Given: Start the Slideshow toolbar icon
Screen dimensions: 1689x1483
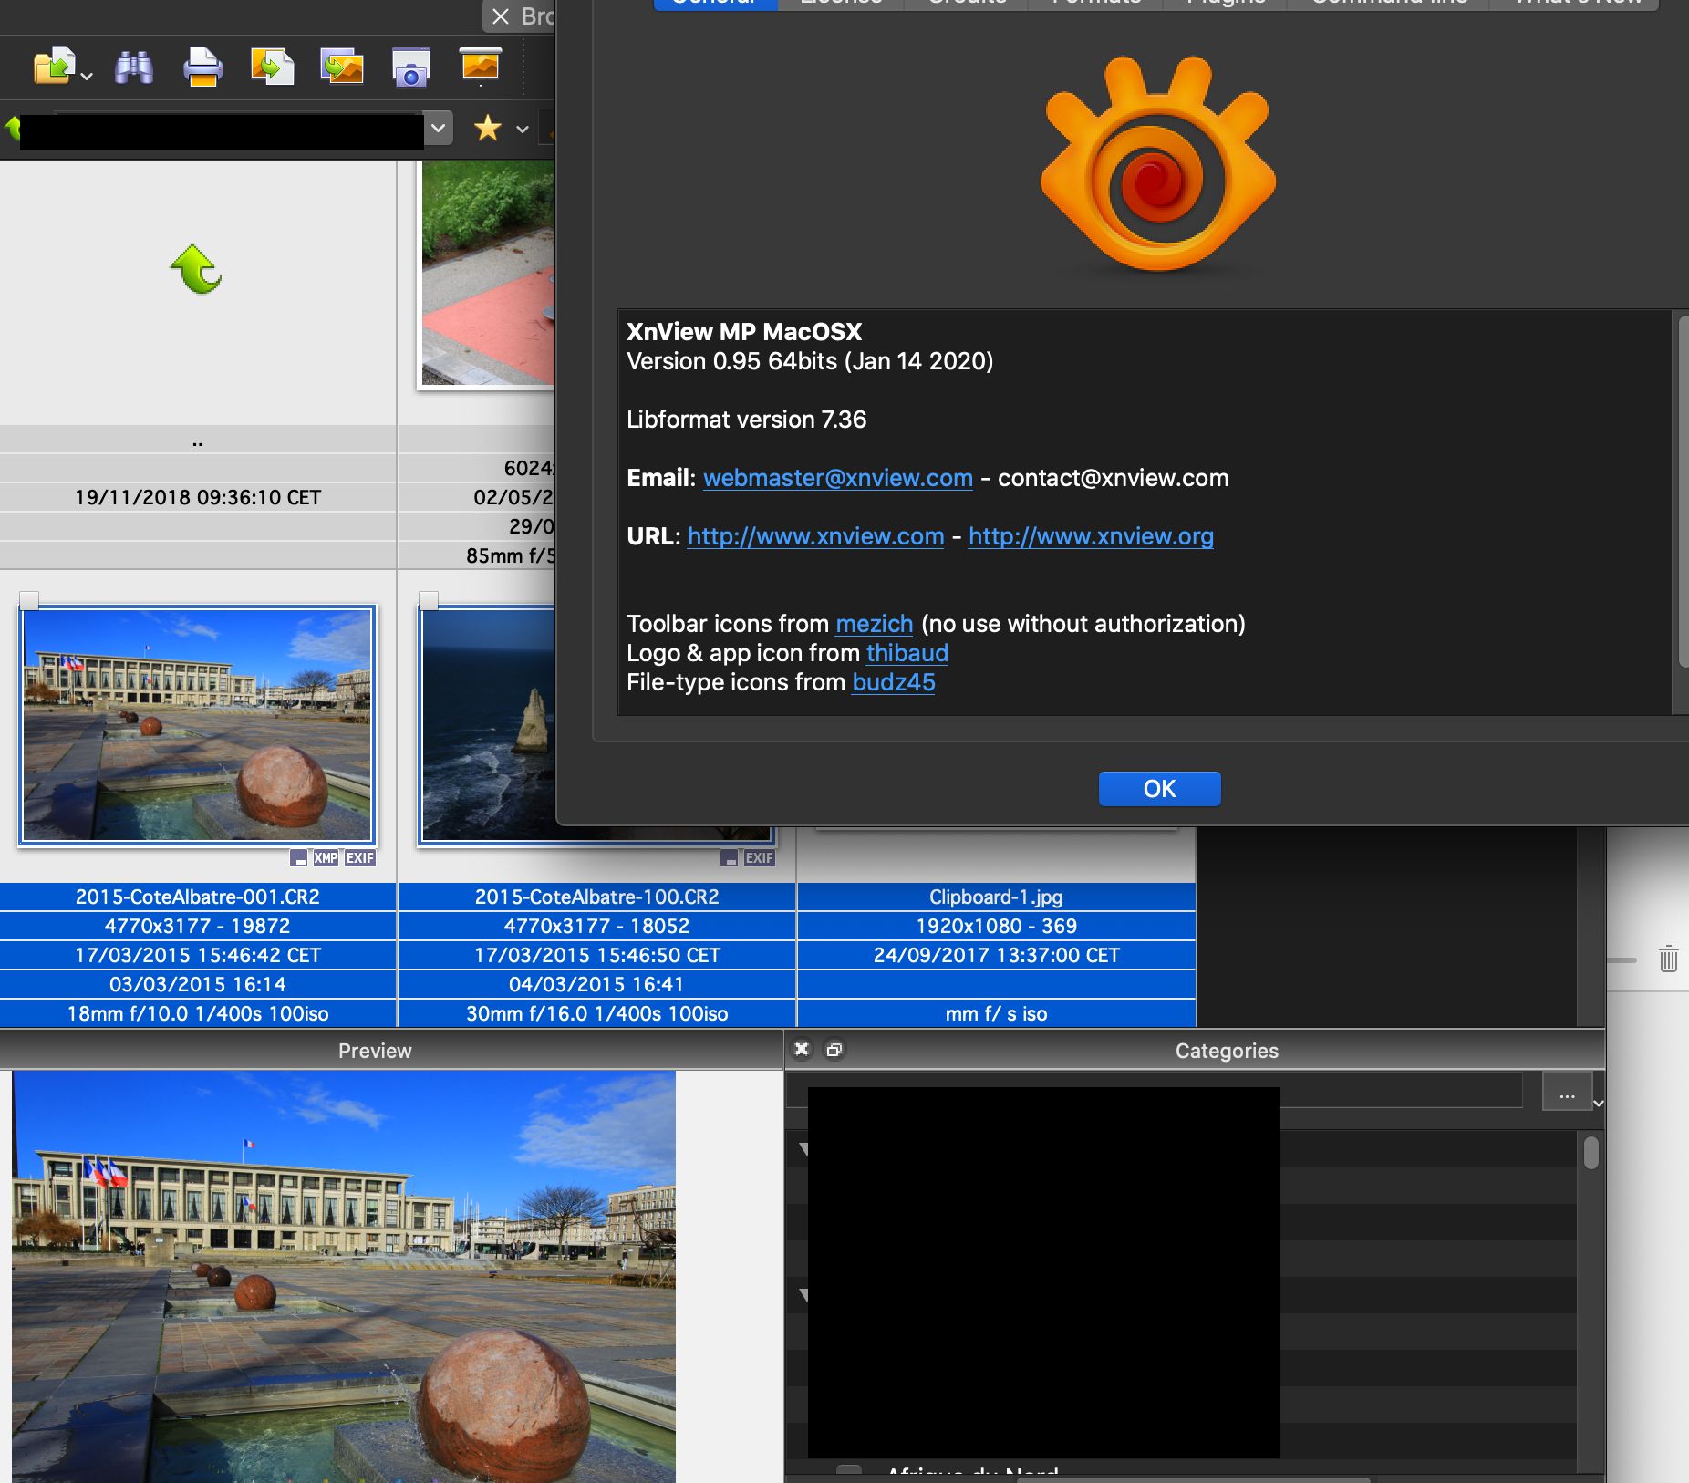Looking at the screenshot, I should [x=480, y=66].
